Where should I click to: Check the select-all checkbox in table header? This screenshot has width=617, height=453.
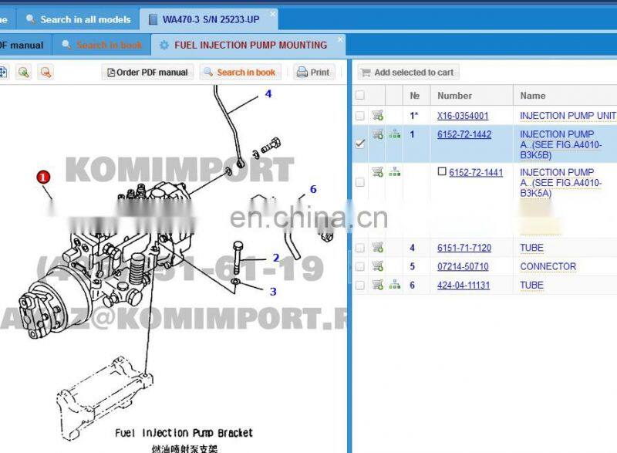tap(359, 96)
